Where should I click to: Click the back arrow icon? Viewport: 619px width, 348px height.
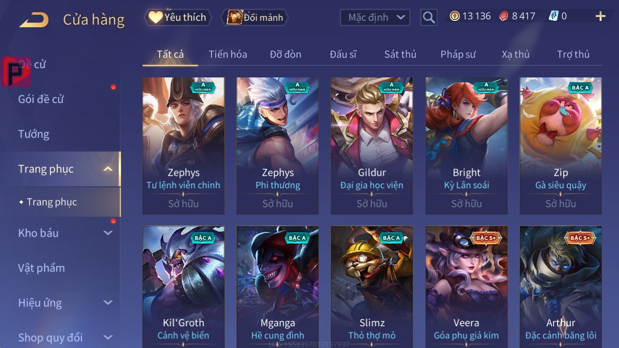click(x=34, y=19)
